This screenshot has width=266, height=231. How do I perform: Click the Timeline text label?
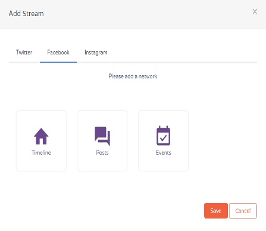41,153
